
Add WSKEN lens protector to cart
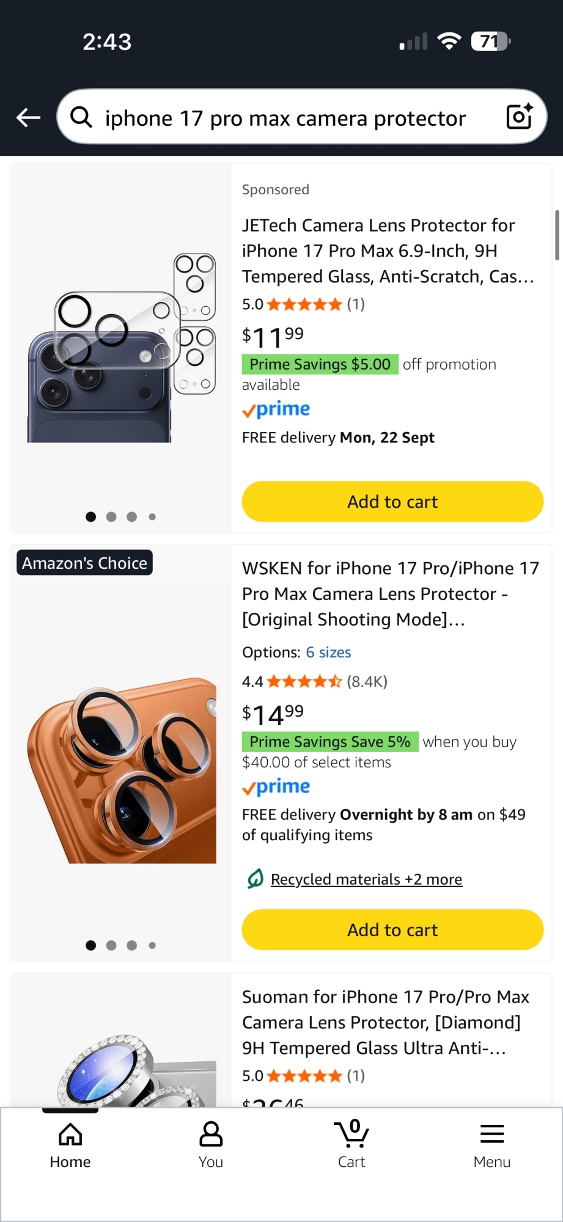click(392, 930)
